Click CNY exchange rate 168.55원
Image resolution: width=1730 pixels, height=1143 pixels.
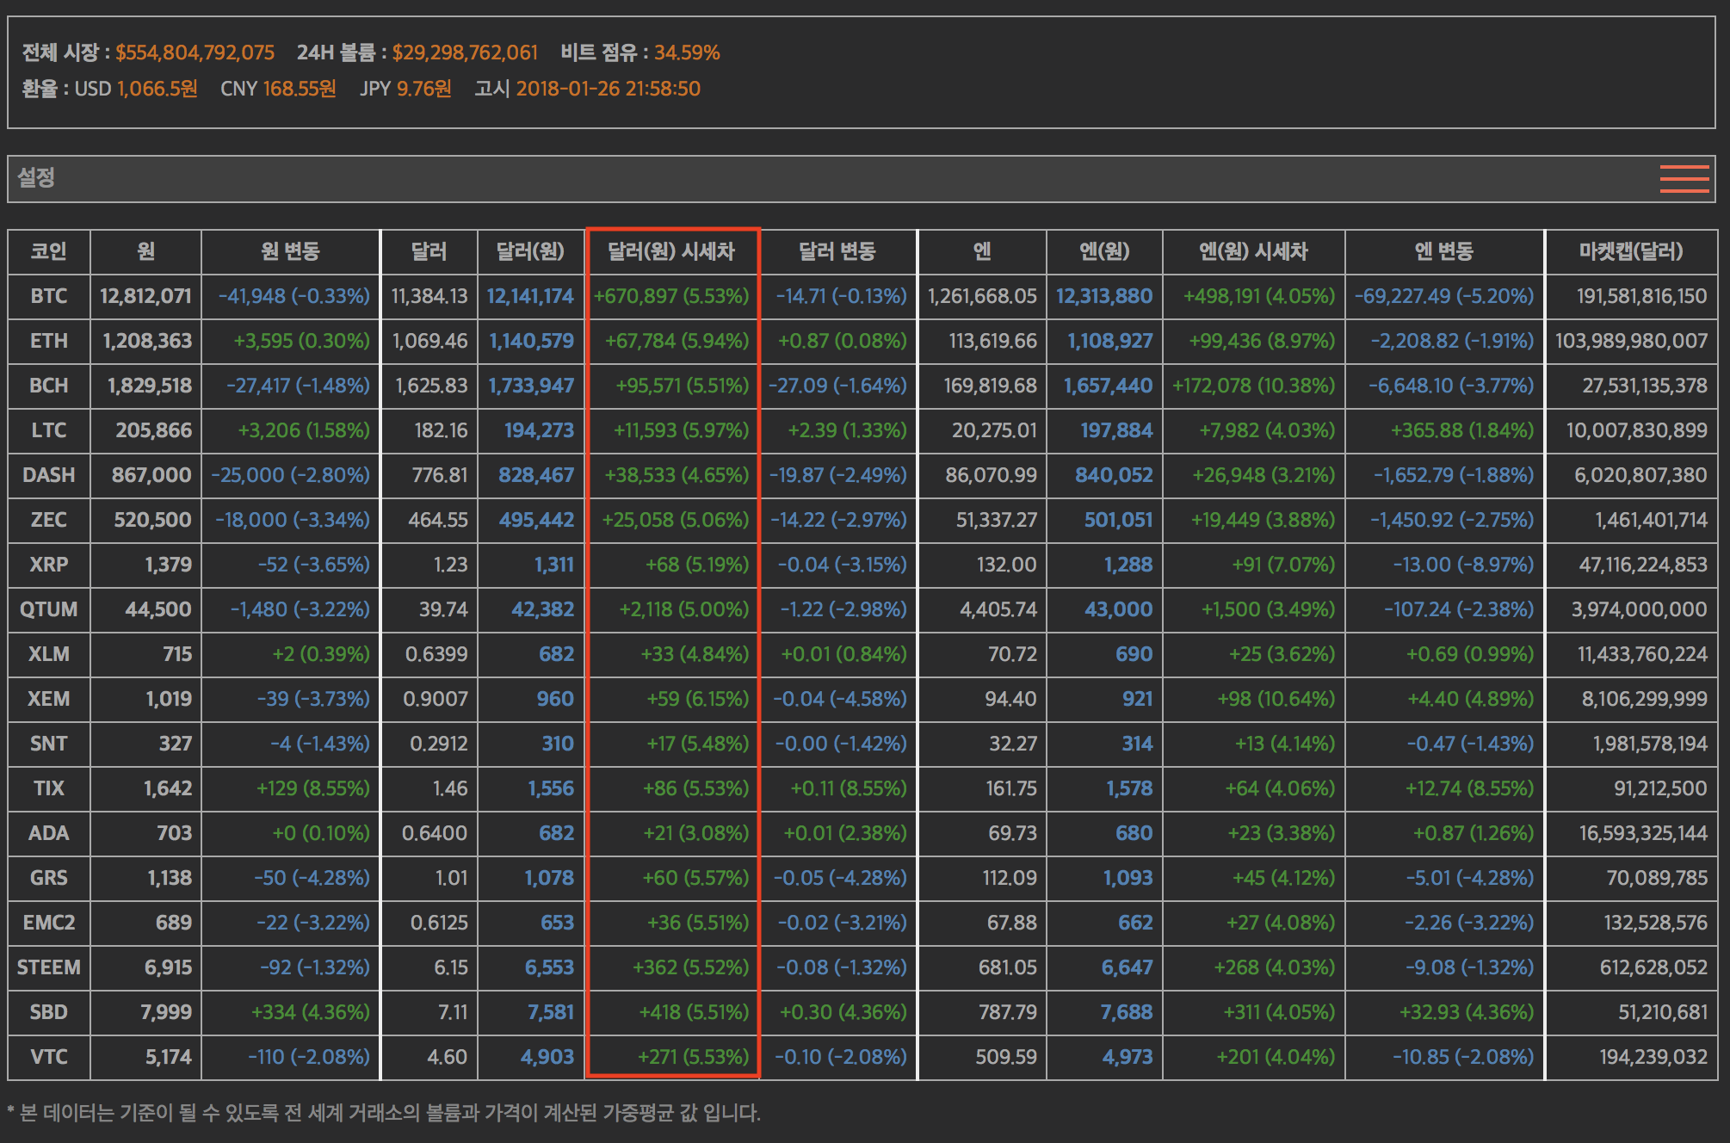pyautogui.click(x=300, y=89)
